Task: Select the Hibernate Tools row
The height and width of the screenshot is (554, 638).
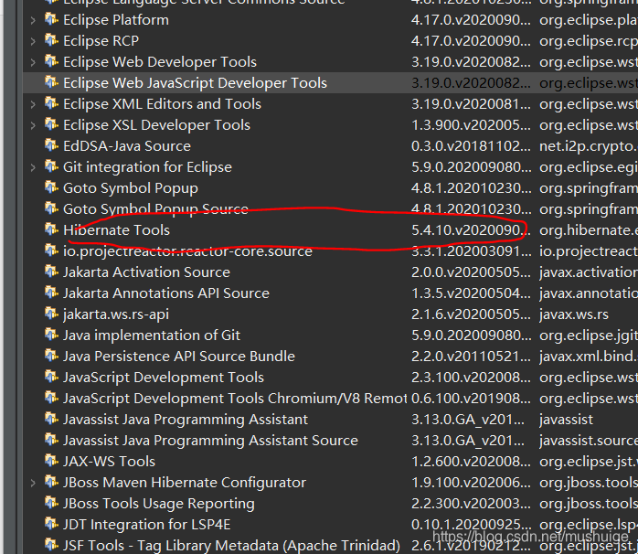Action: coord(330,230)
